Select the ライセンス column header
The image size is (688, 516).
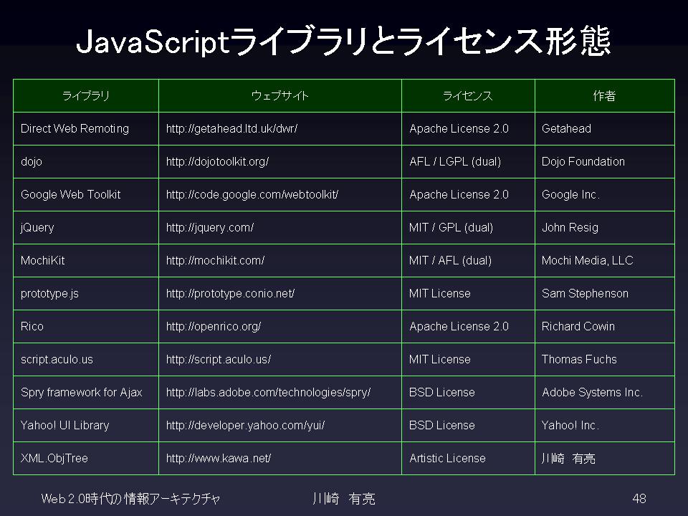(x=468, y=95)
